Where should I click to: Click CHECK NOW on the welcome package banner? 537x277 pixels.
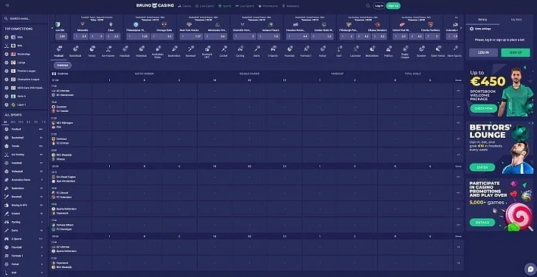coord(484,108)
